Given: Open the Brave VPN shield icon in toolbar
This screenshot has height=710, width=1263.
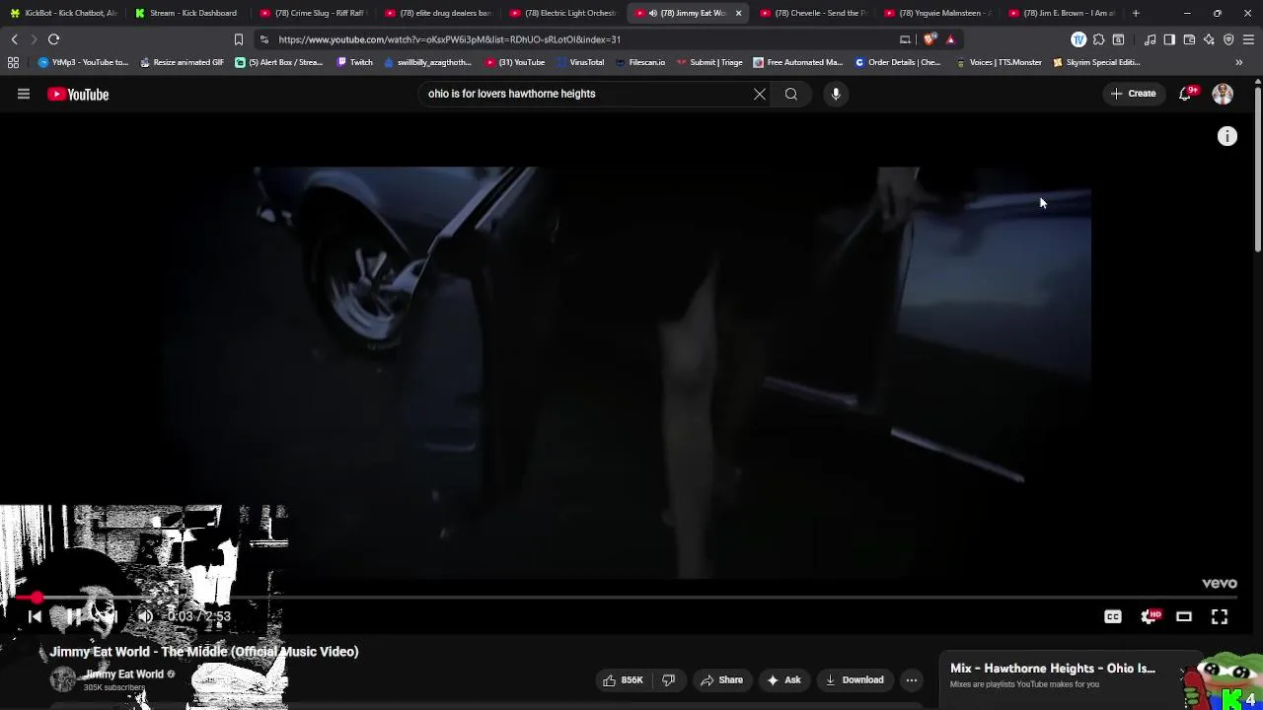Looking at the screenshot, I should click(1228, 39).
